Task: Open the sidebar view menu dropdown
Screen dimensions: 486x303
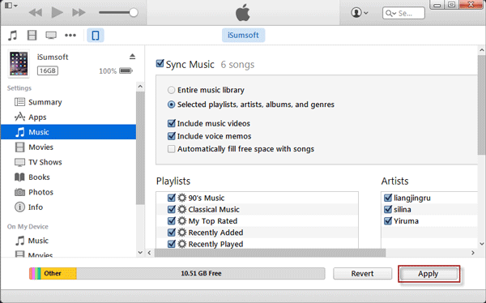Action: pyautogui.click(x=11, y=6)
